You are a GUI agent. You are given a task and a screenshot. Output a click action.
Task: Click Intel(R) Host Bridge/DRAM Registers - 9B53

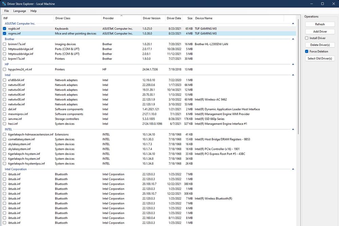point(222,139)
